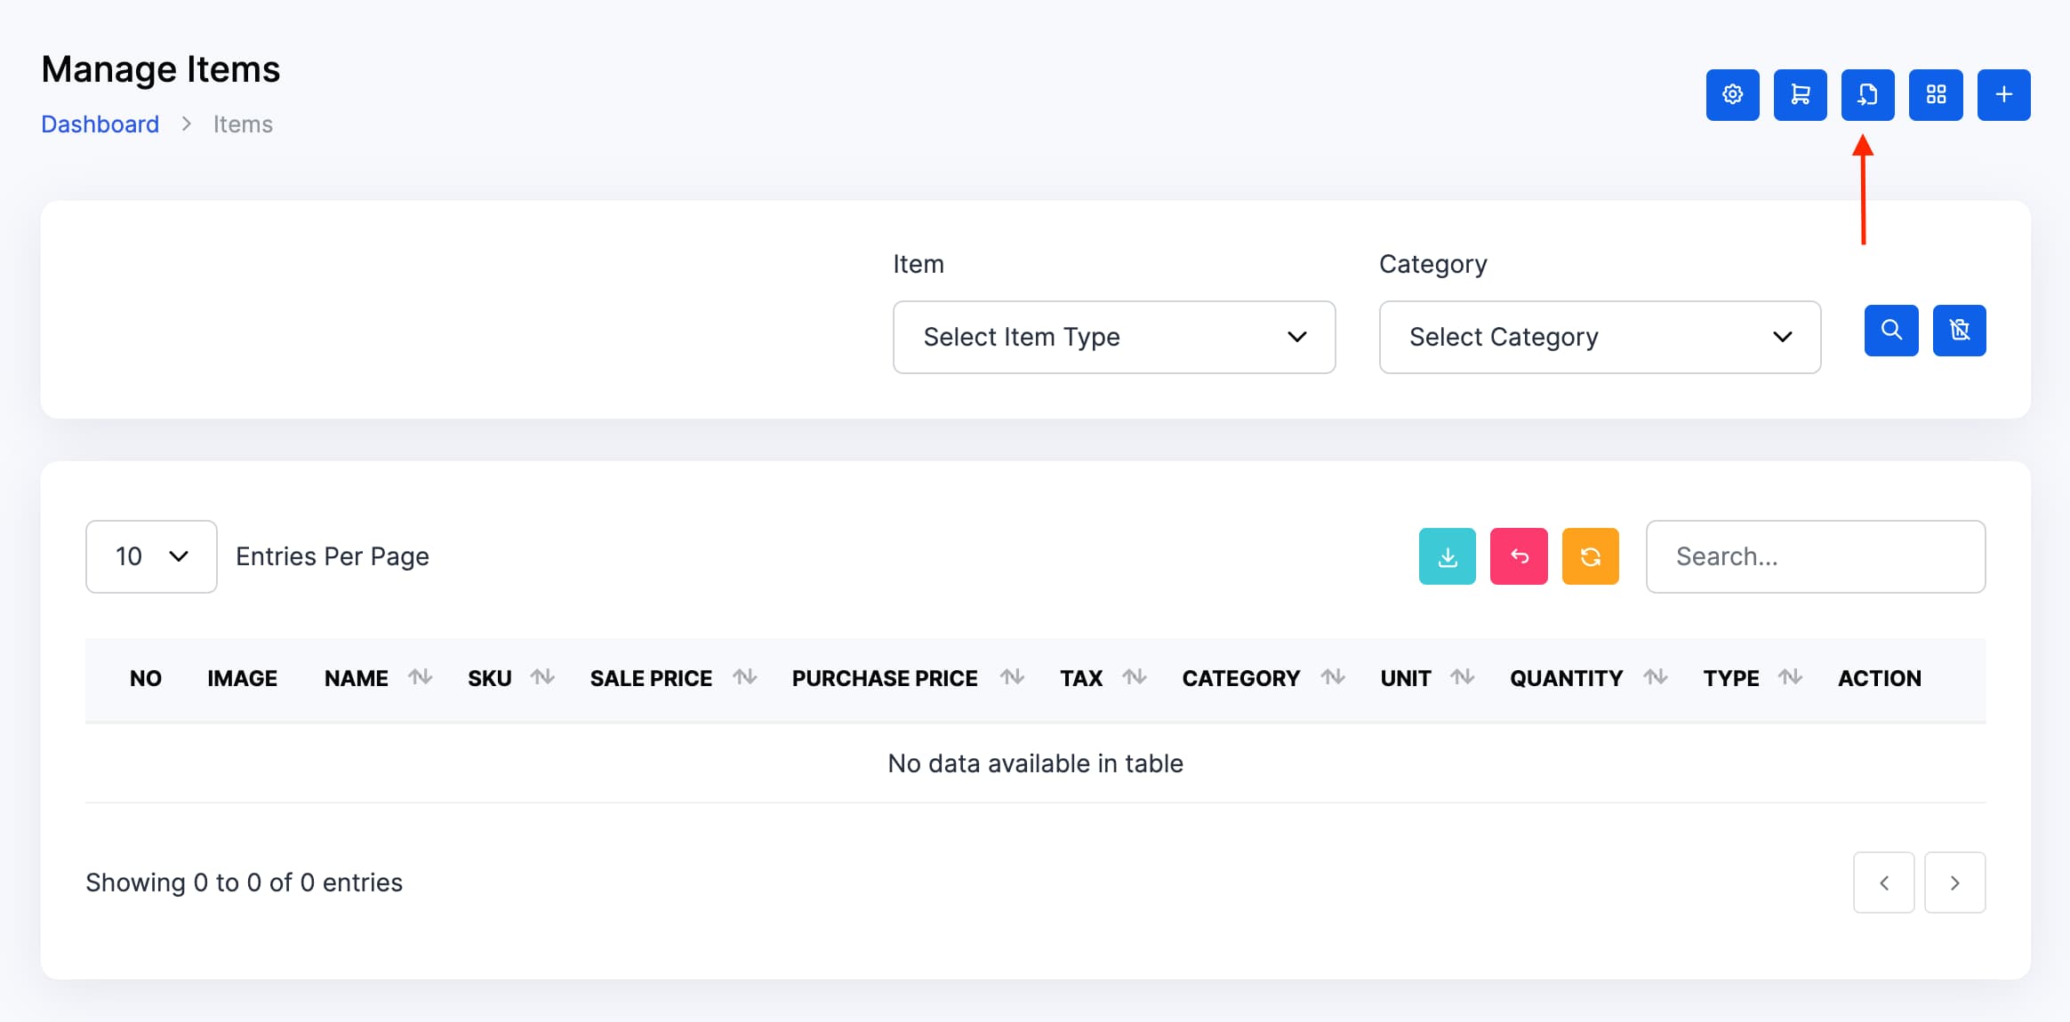Click the orange reload table button
Viewport: 2070px width, 1022px height.
(1590, 556)
